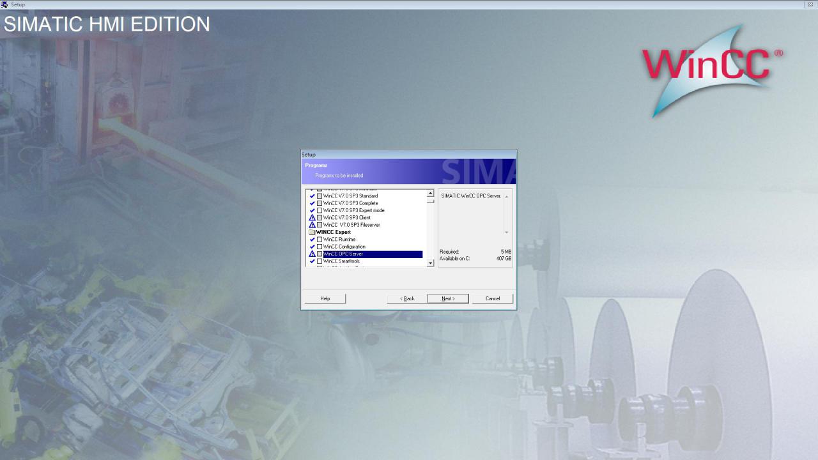Enable the WinCC Configuration checkbox
The height and width of the screenshot is (460, 818).
pos(320,247)
